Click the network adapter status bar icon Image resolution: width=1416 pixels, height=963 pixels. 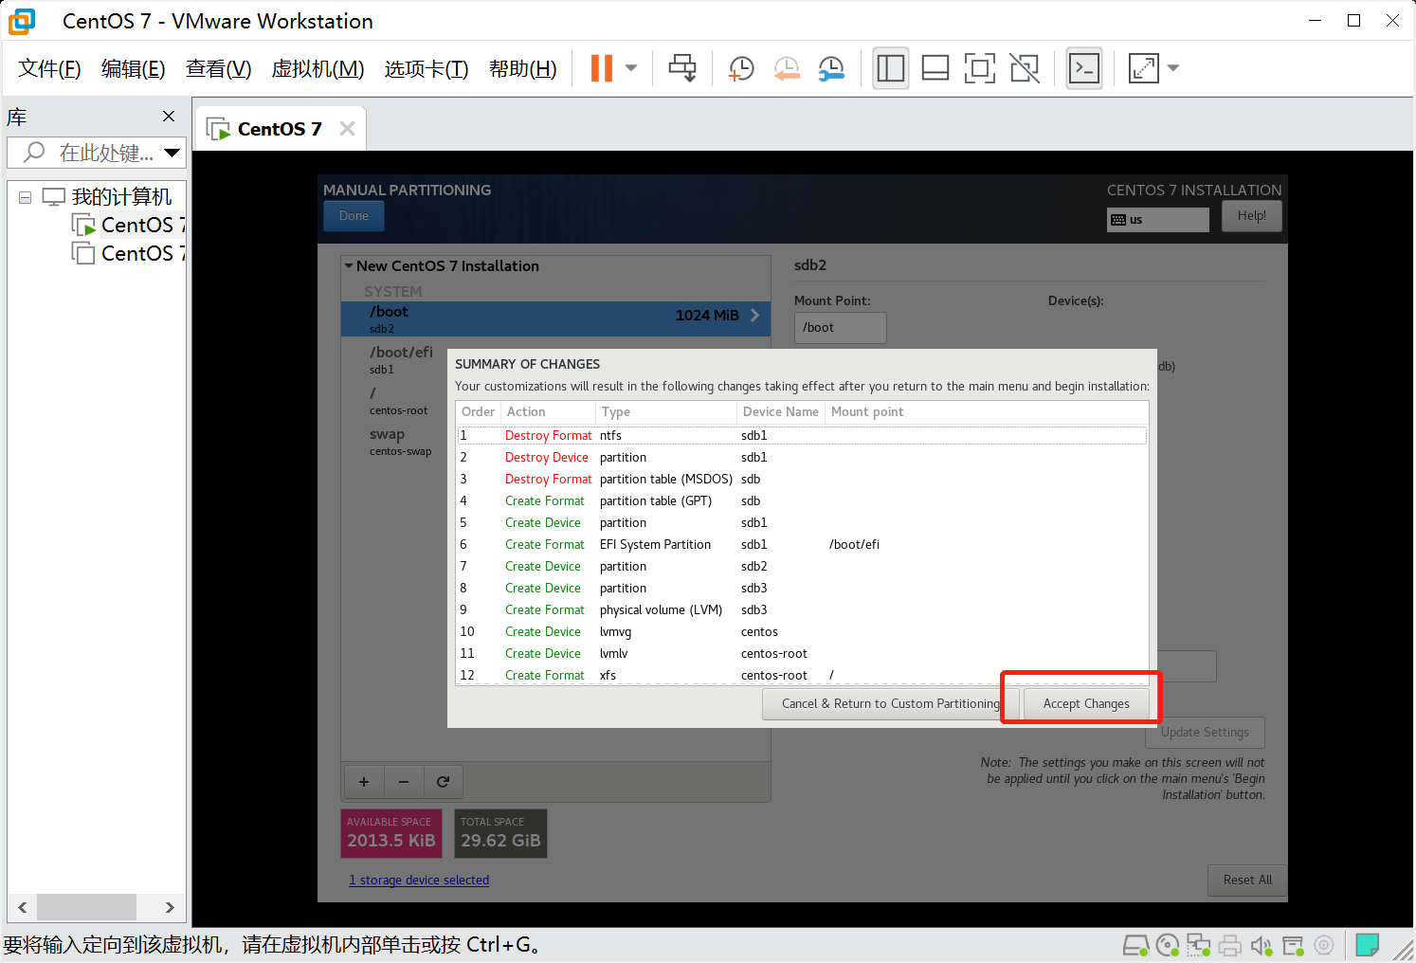[x=1199, y=945]
